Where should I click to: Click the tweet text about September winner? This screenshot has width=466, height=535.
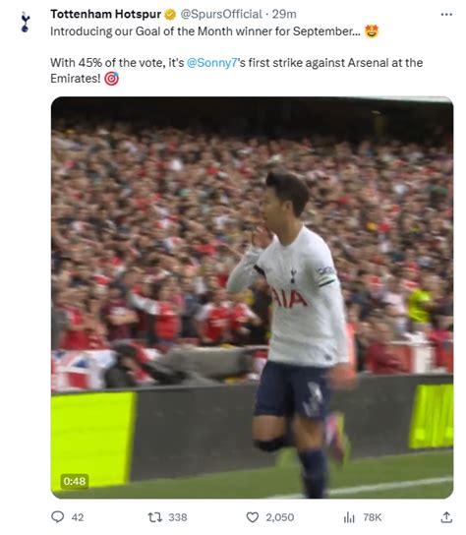coord(205,31)
